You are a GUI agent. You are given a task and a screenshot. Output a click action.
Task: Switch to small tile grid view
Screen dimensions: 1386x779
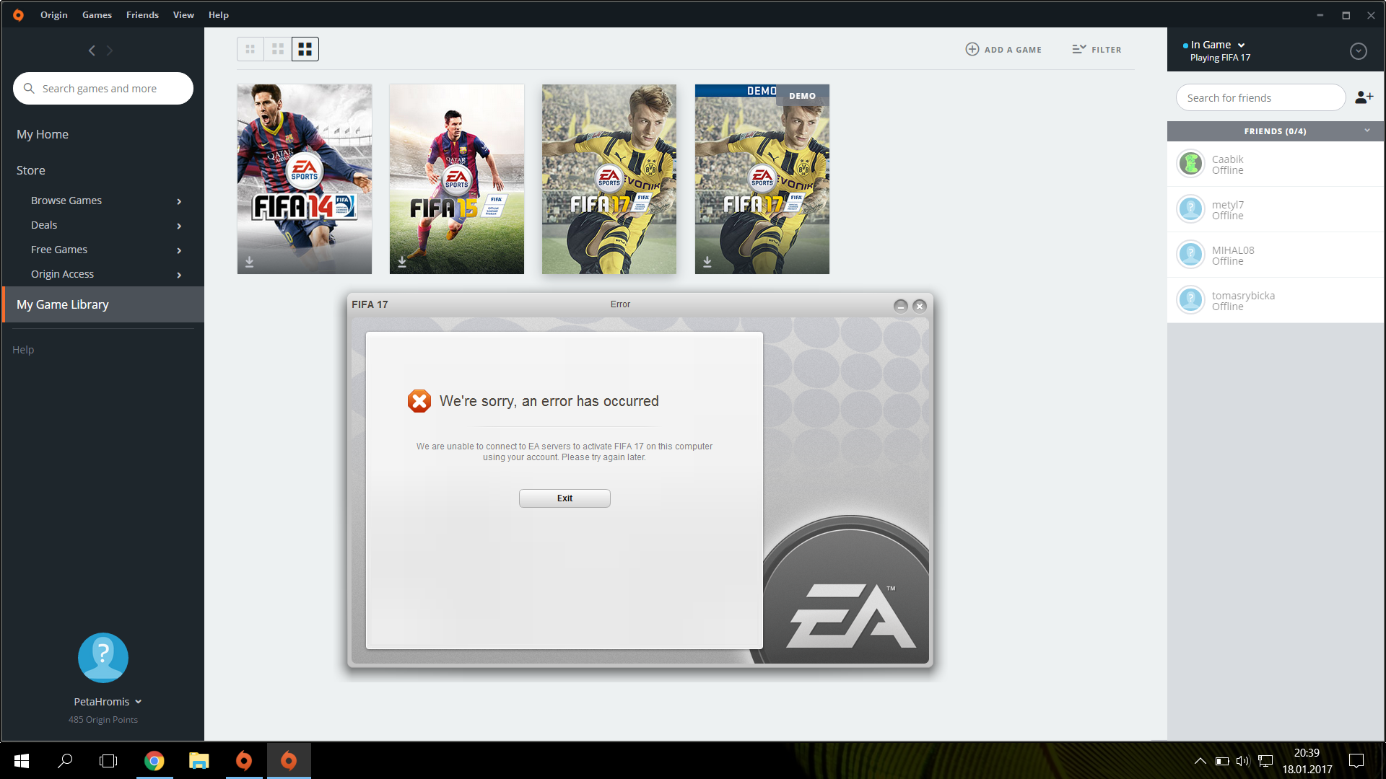point(250,49)
